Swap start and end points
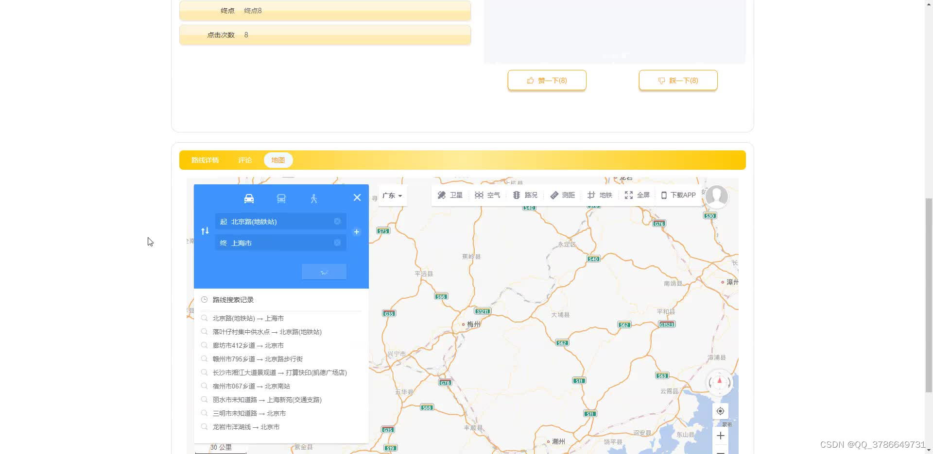Image resolution: width=933 pixels, height=454 pixels. point(205,231)
